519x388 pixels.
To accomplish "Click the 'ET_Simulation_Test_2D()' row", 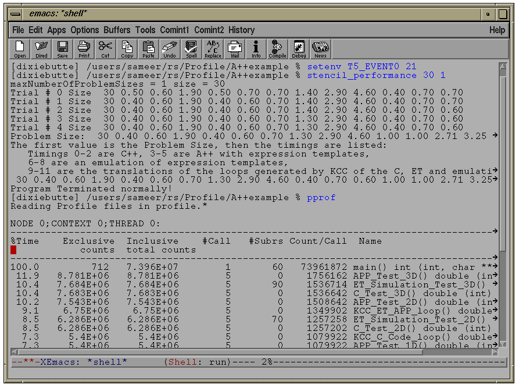I will 254,320.
